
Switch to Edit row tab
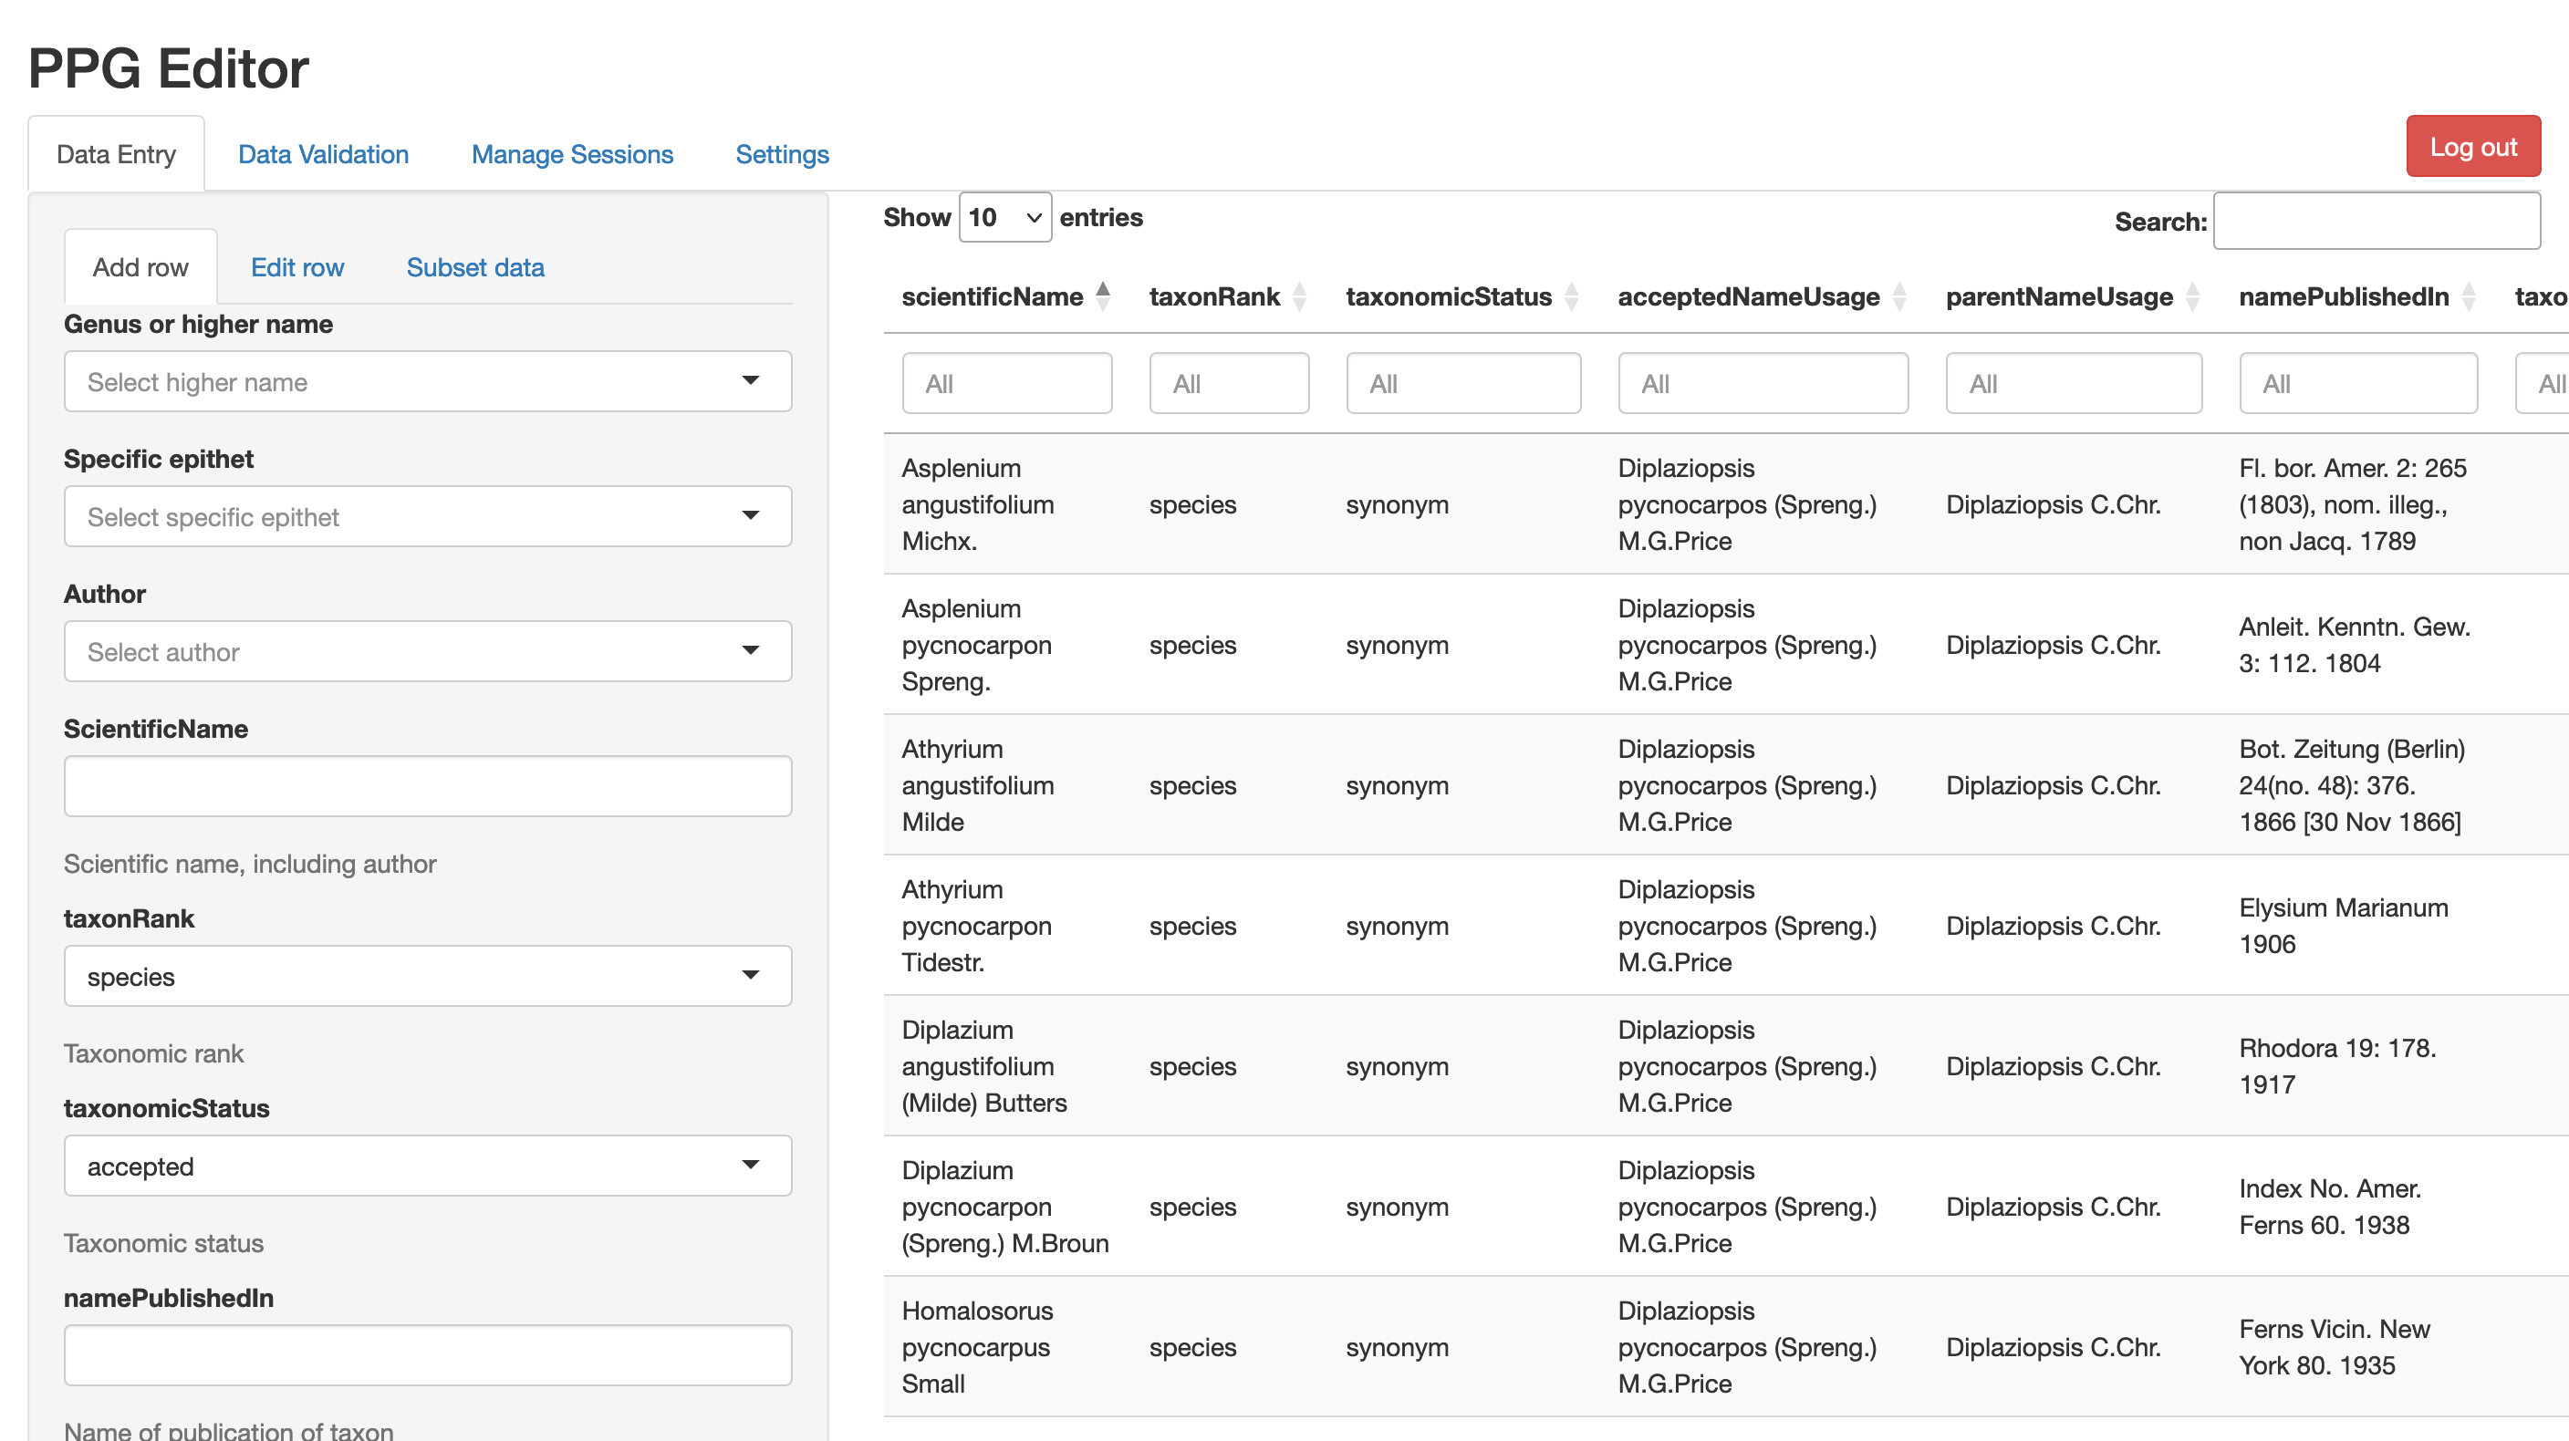296,267
